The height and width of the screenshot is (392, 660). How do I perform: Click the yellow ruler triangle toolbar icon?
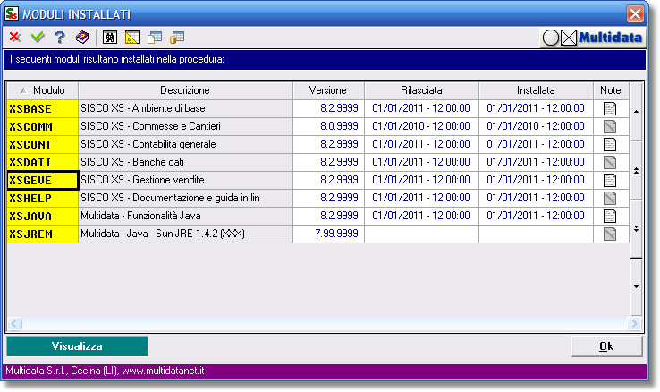tap(132, 38)
